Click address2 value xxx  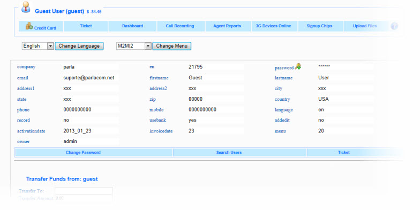click(192, 88)
